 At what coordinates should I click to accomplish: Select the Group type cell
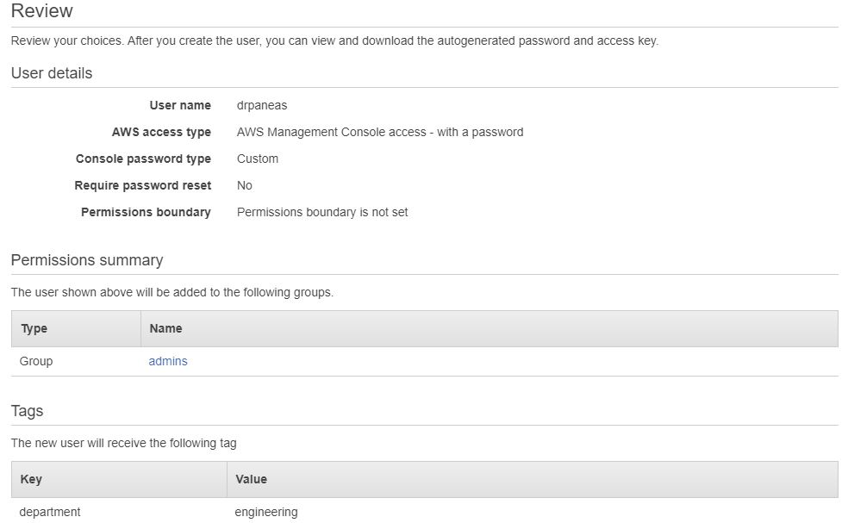36,361
